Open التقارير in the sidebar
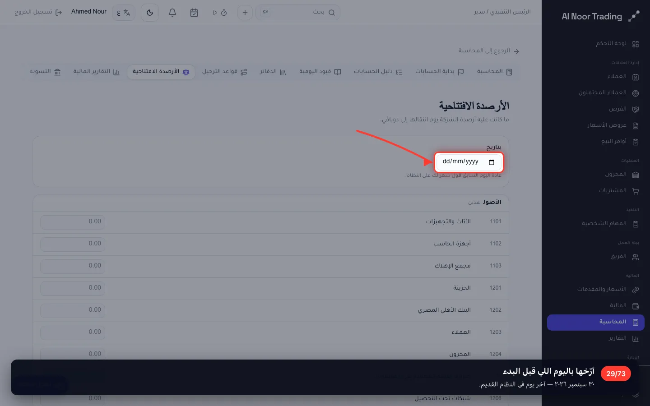Screen dimensions: 650x406 (596, 338)
